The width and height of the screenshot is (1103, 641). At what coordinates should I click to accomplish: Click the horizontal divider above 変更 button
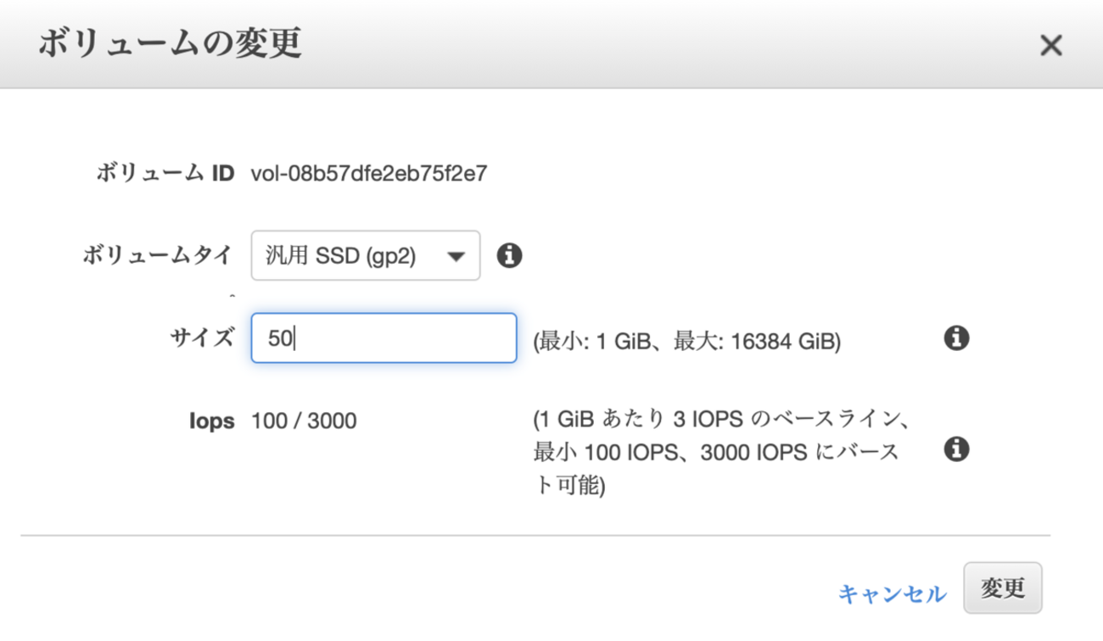click(x=535, y=535)
